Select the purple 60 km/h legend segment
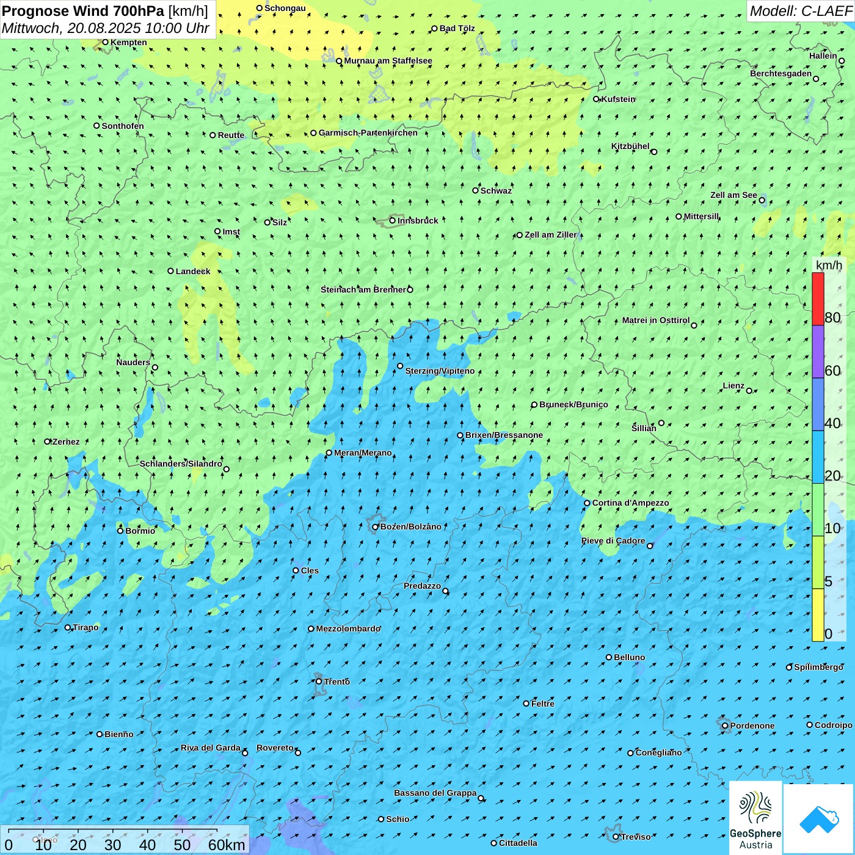The height and width of the screenshot is (855, 855). (818, 351)
